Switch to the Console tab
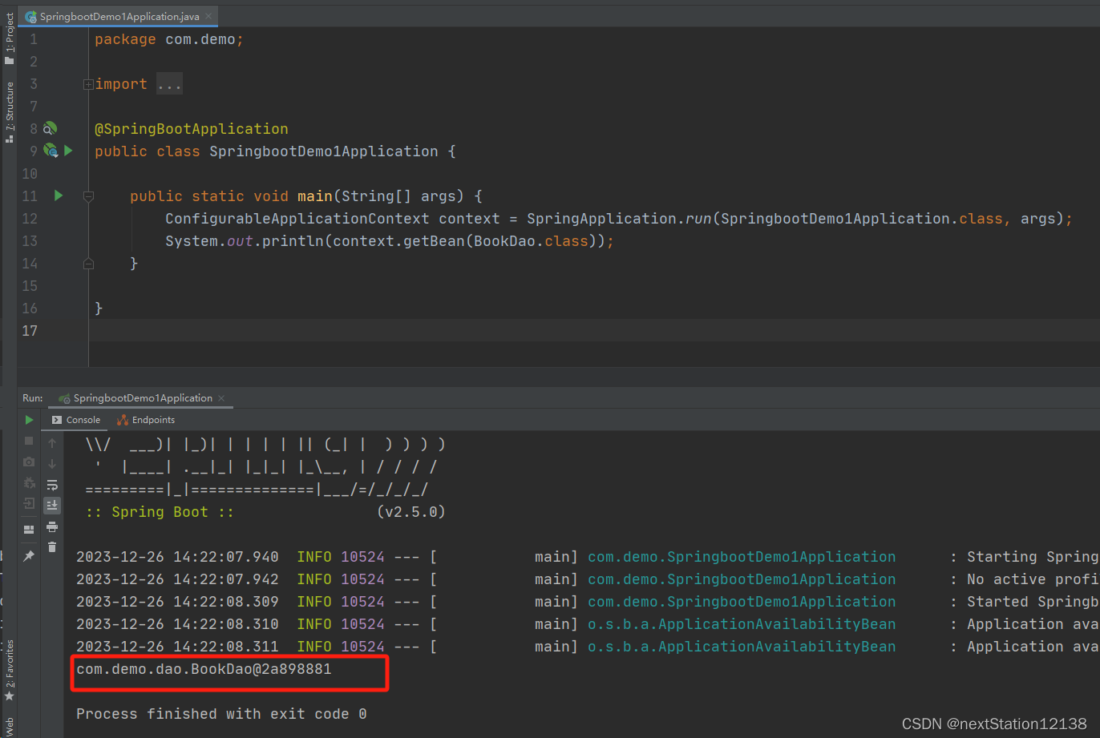1100x738 pixels. click(76, 420)
